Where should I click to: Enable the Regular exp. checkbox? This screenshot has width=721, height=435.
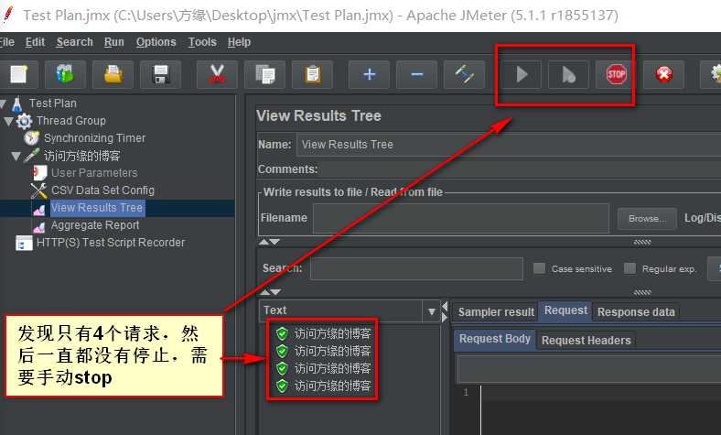click(x=630, y=268)
